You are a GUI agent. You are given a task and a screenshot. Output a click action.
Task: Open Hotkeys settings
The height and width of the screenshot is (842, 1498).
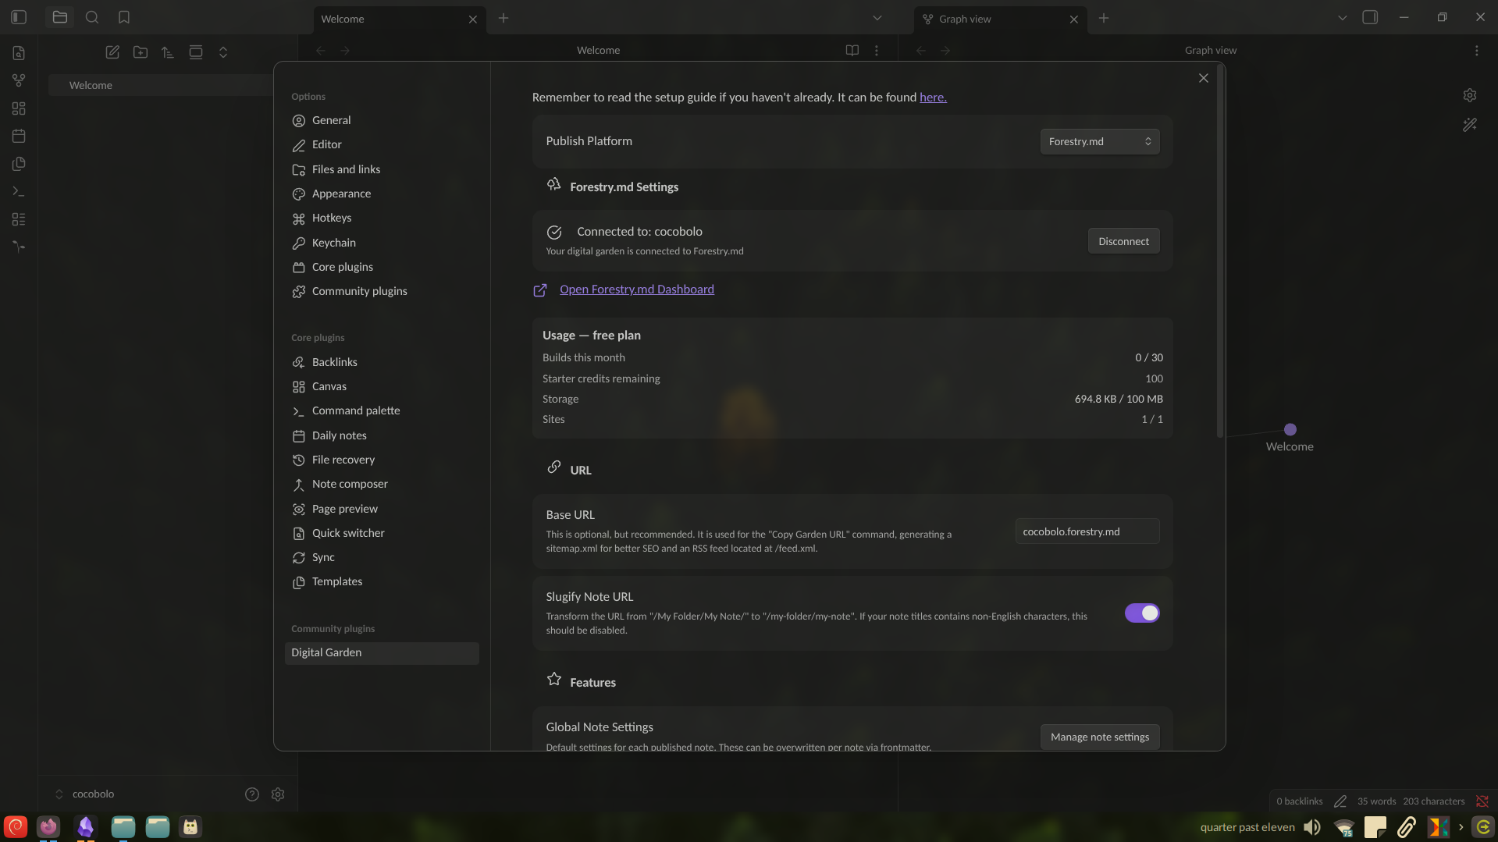(382, 218)
